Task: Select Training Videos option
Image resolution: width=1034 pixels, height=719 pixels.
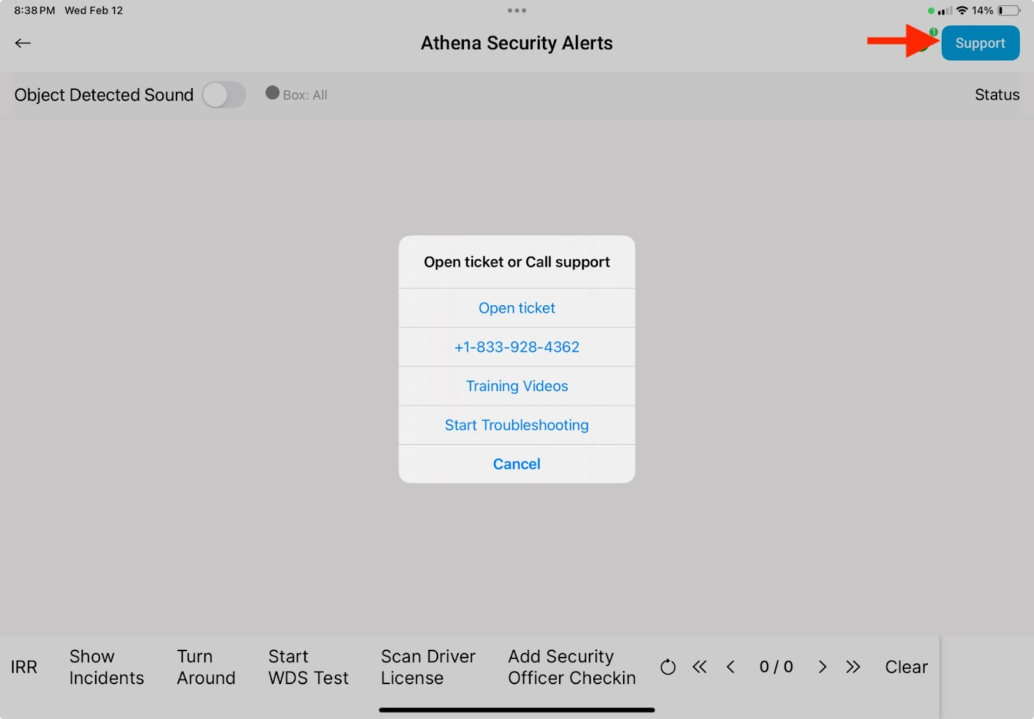Action: point(517,386)
